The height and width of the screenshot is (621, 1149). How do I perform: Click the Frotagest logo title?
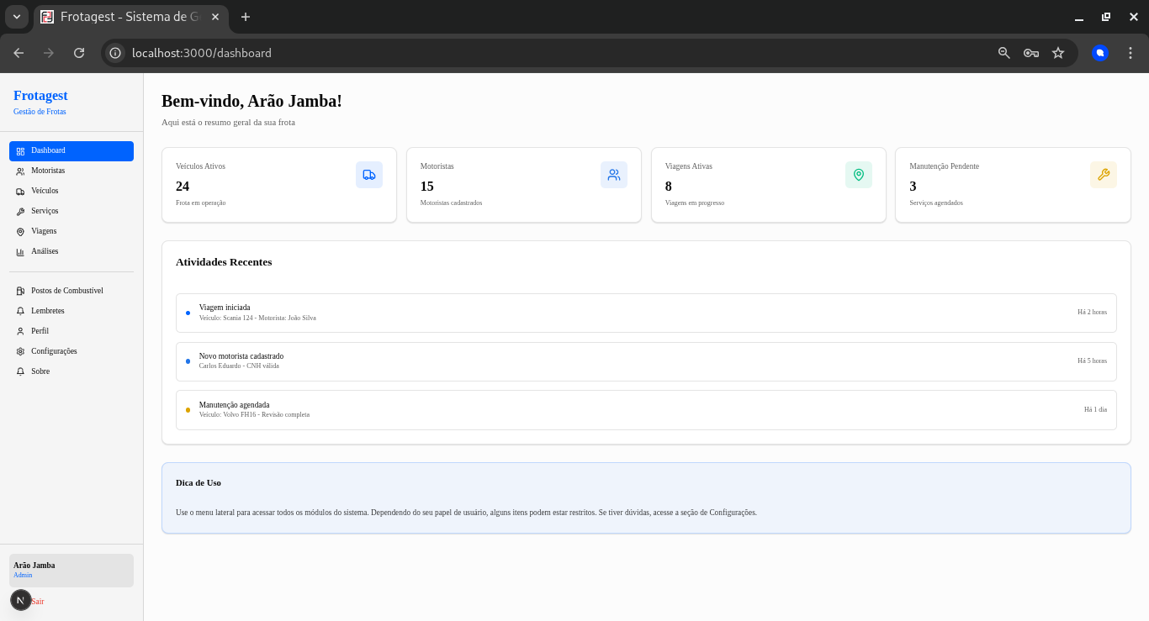click(x=40, y=96)
